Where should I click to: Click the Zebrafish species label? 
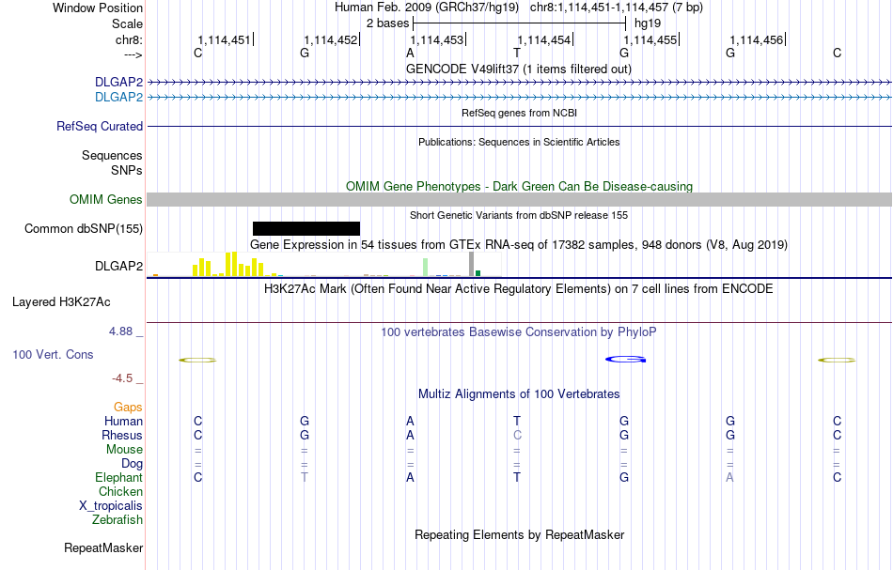pos(117,519)
